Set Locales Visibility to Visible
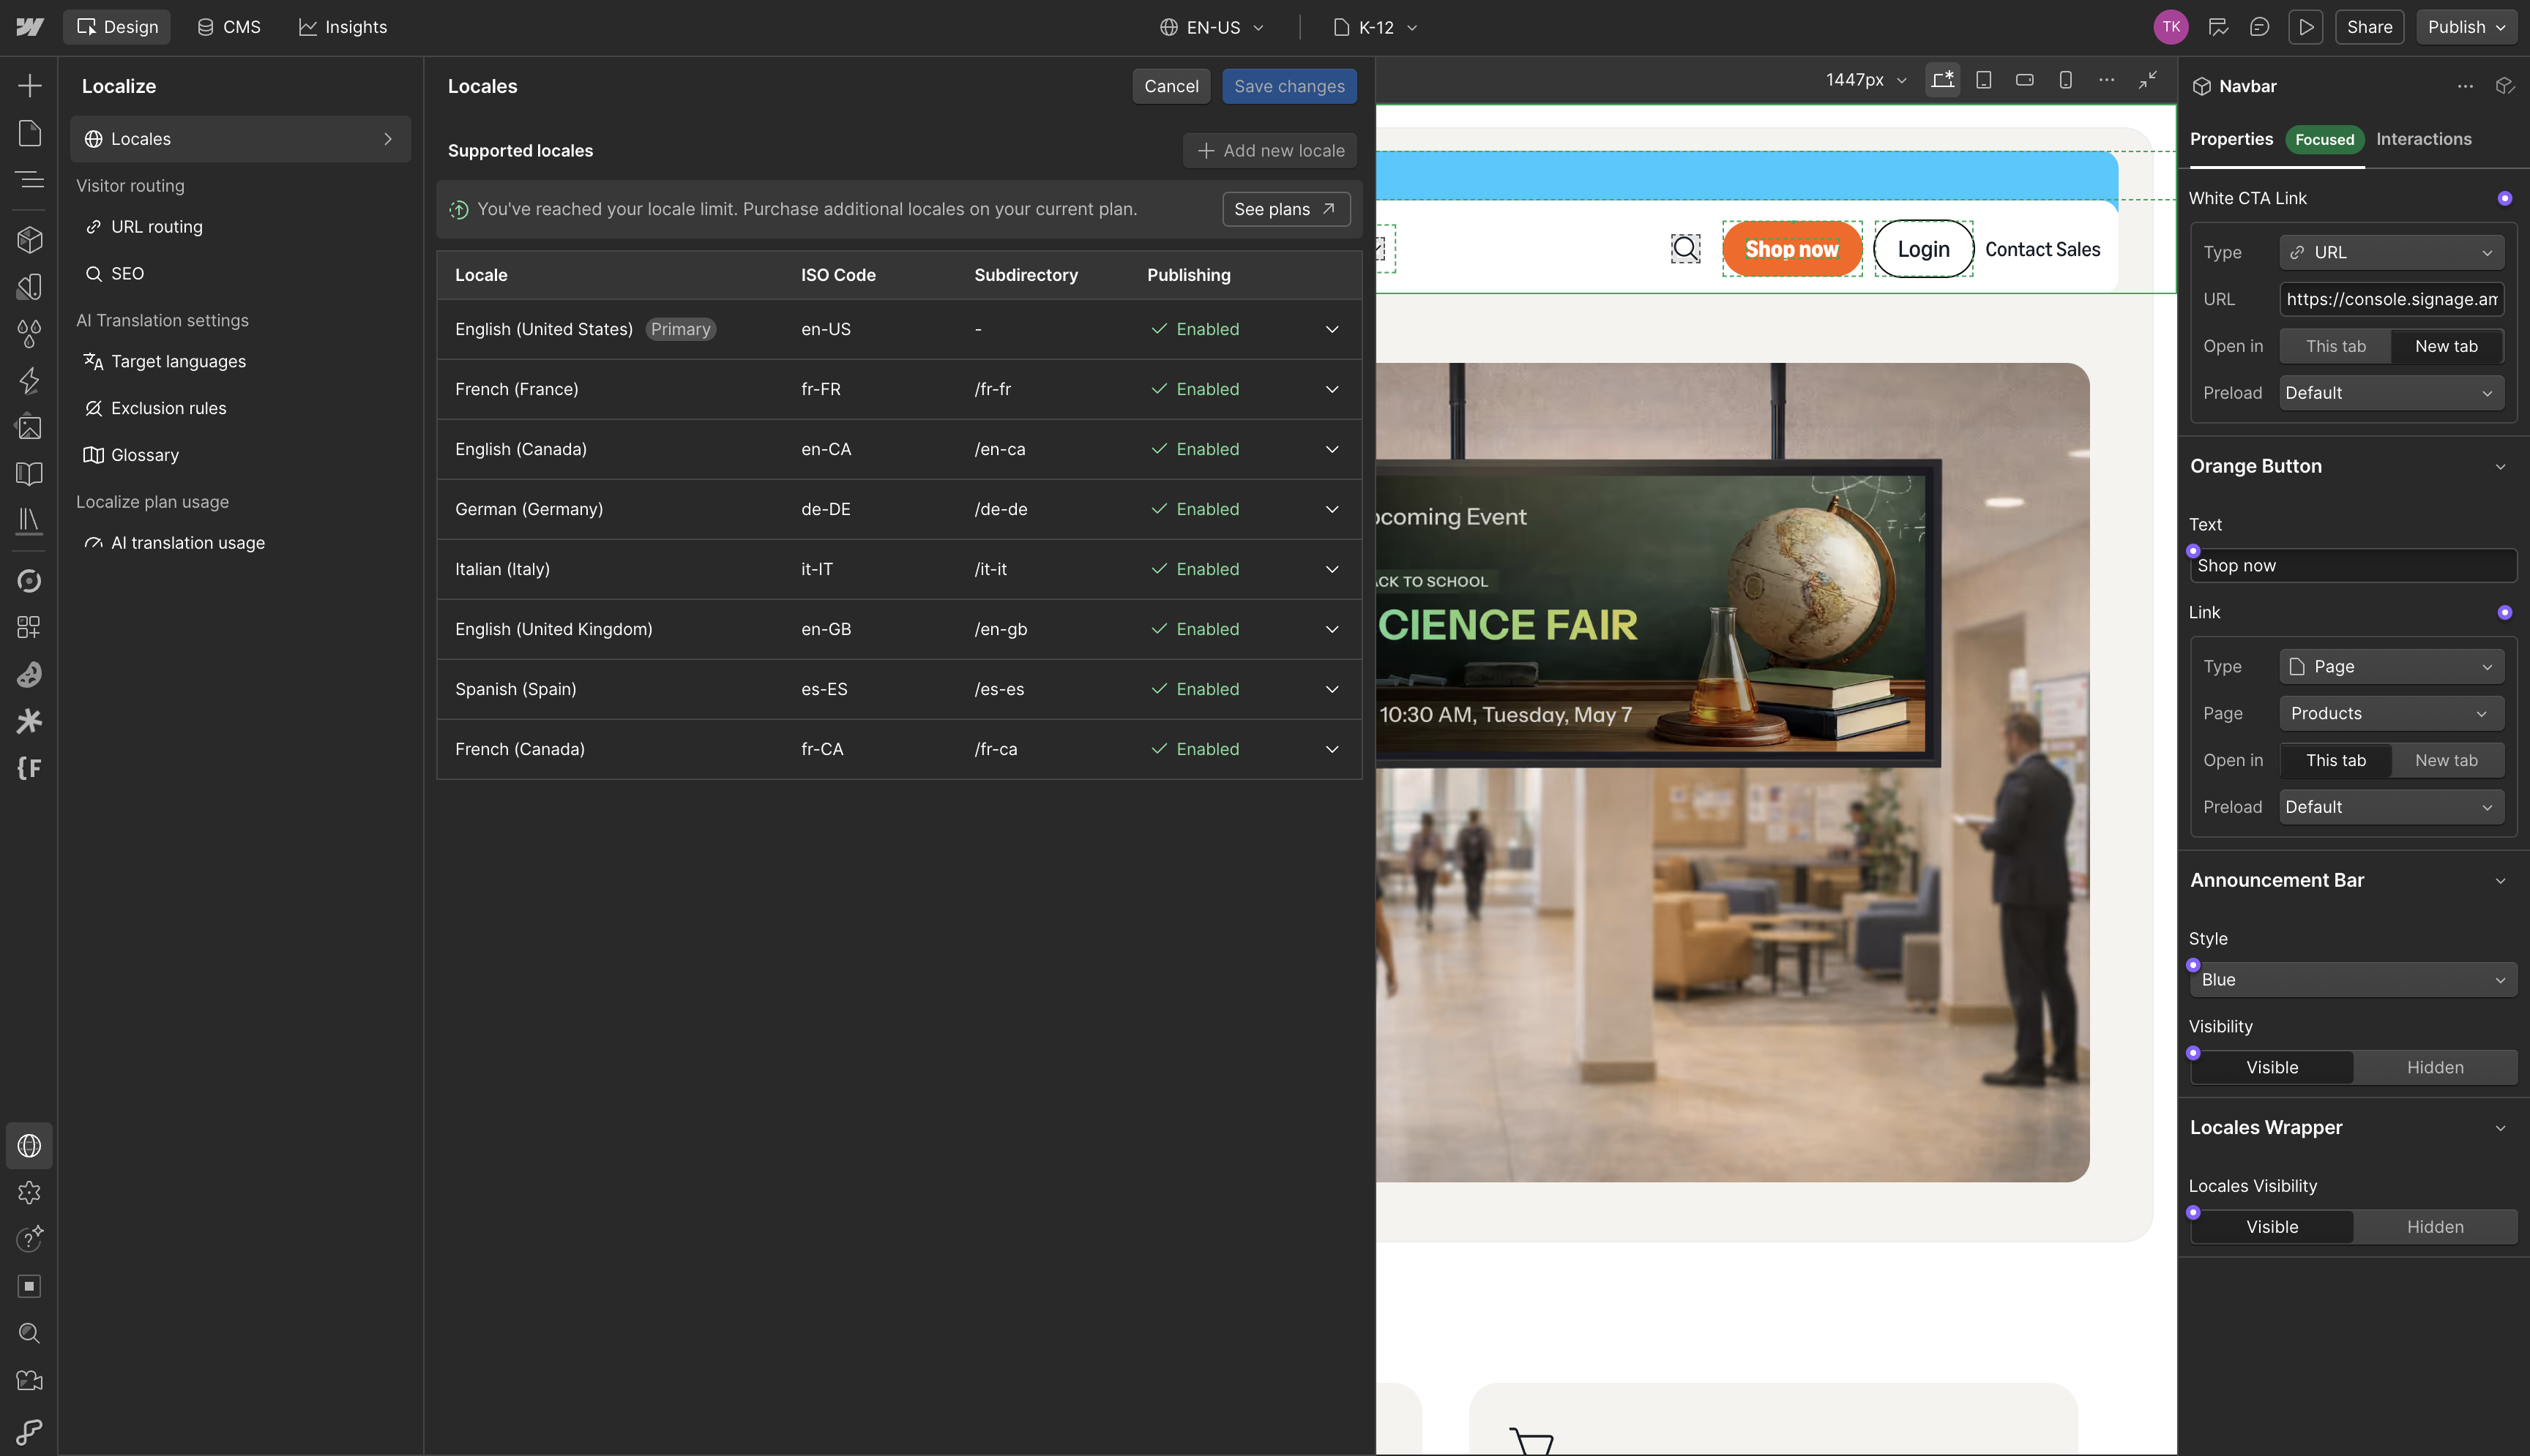The height and width of the screenshot is (1456, 2530). click(2272, 1227)
